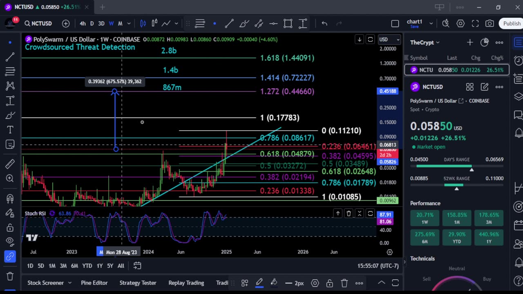This screenshot has height=294, width=523.
Task: Take a chart snapshot with camera icon
Action: coord(490,24)
